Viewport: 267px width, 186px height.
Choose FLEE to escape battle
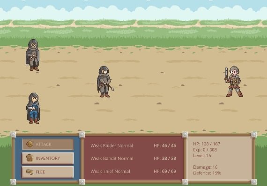[48, 172]
